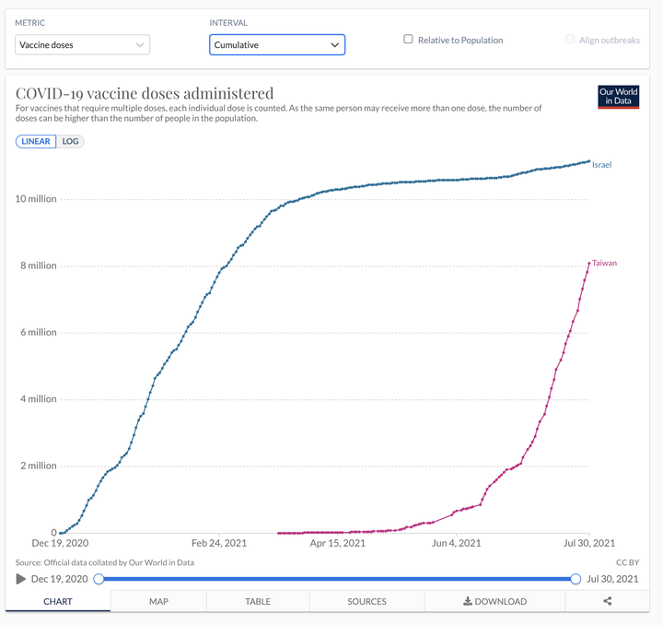
Task: Click the CC BY license link
Action: coord(627,562)
